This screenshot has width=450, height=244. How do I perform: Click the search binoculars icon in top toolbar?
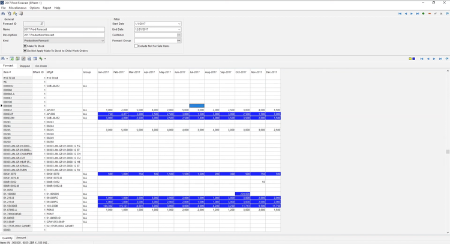4,13
